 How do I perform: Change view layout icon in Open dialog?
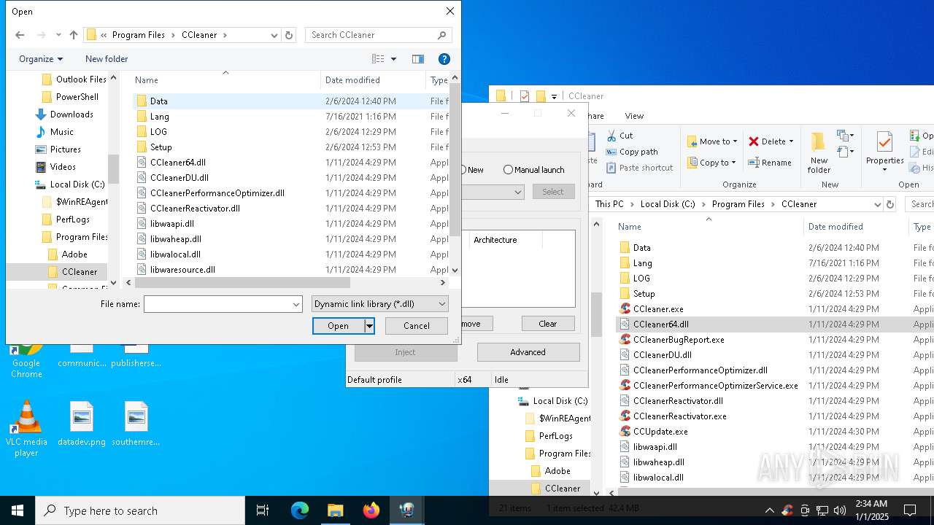pos(378,59)
